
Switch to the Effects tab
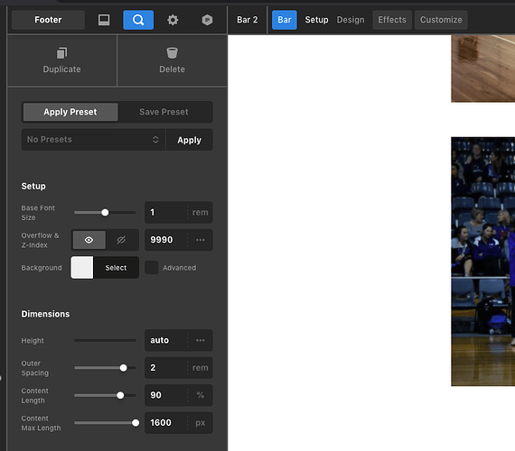click(x=392, y=20)
